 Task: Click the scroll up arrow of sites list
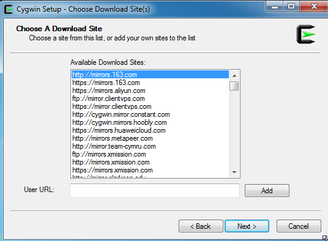point(234,76)
